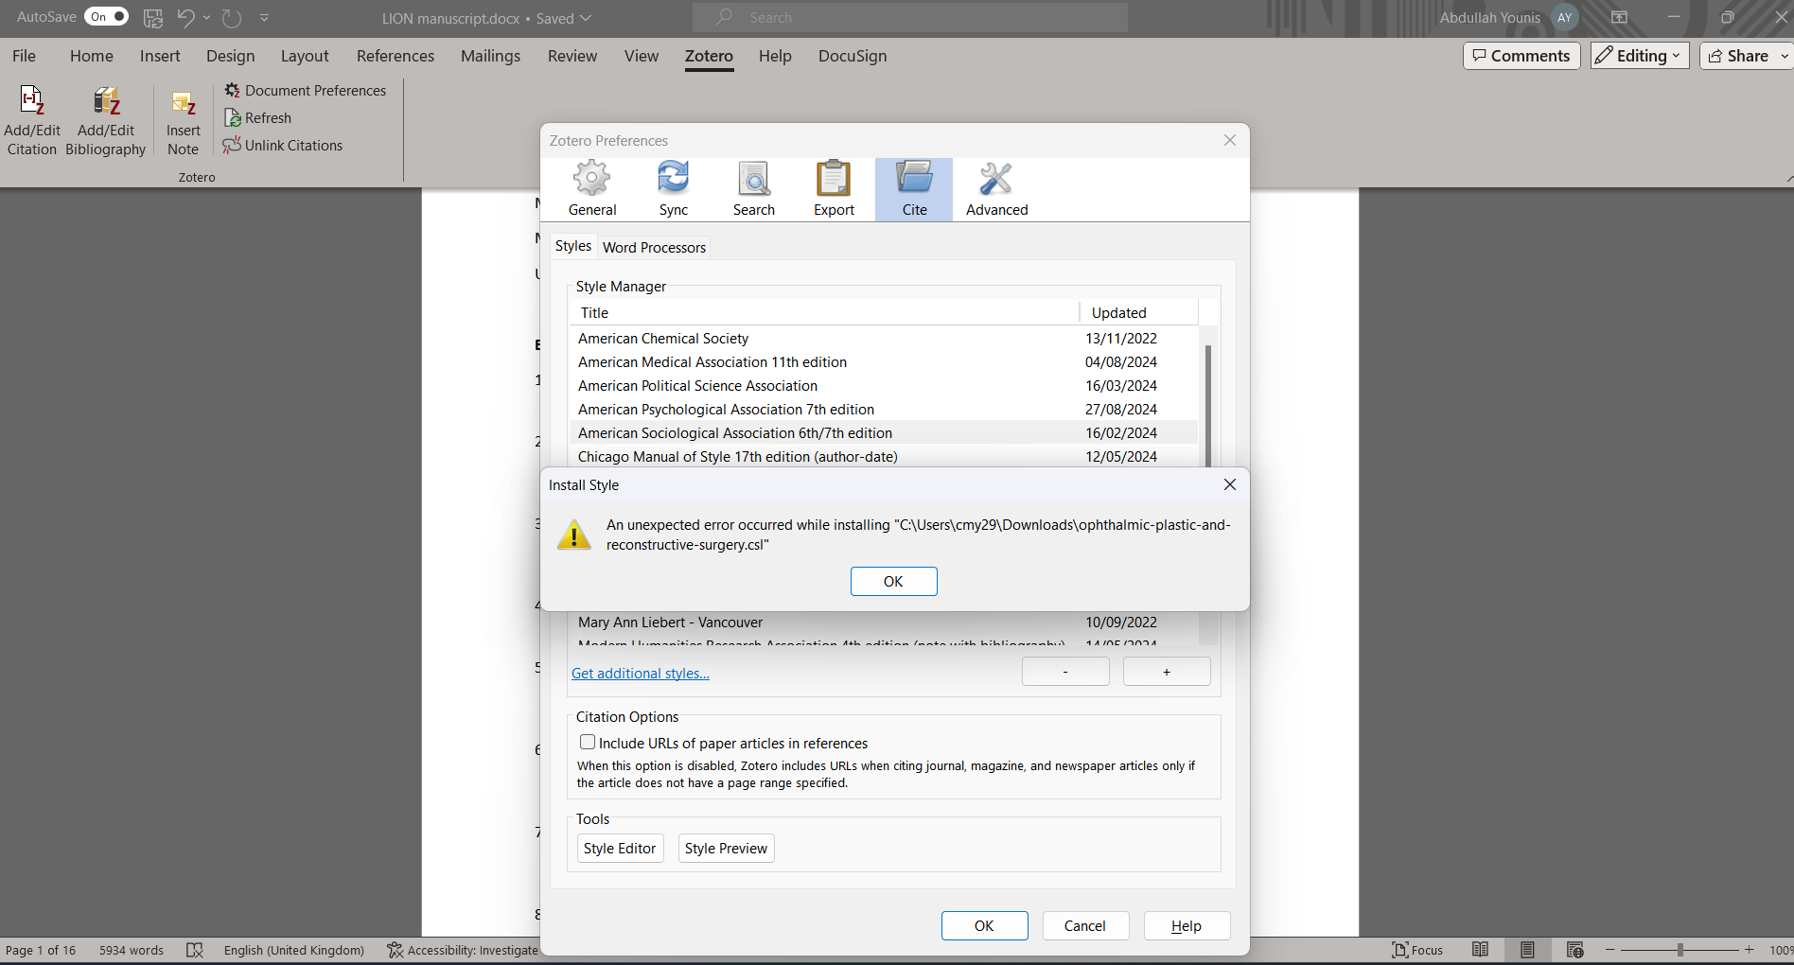Click 5934 words count in status bar
The image size is (1794, 965).
(x=132, y=950)
